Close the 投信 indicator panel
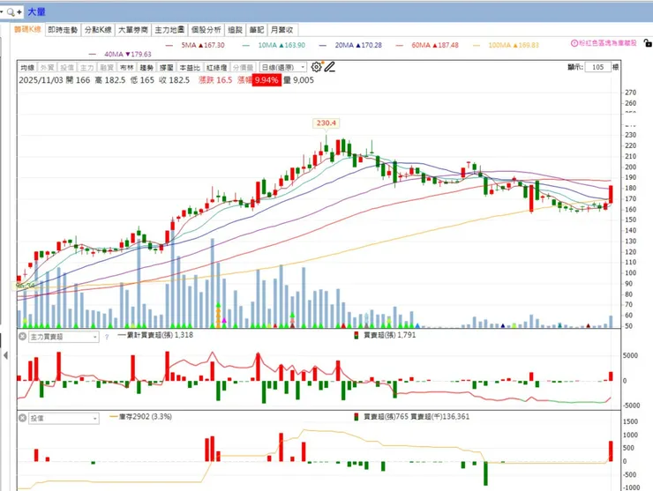The width and height of the screenshot is (653, 491). [x=22, y=418]
